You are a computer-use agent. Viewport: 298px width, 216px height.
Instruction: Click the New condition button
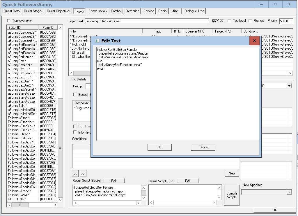point(232,173)
